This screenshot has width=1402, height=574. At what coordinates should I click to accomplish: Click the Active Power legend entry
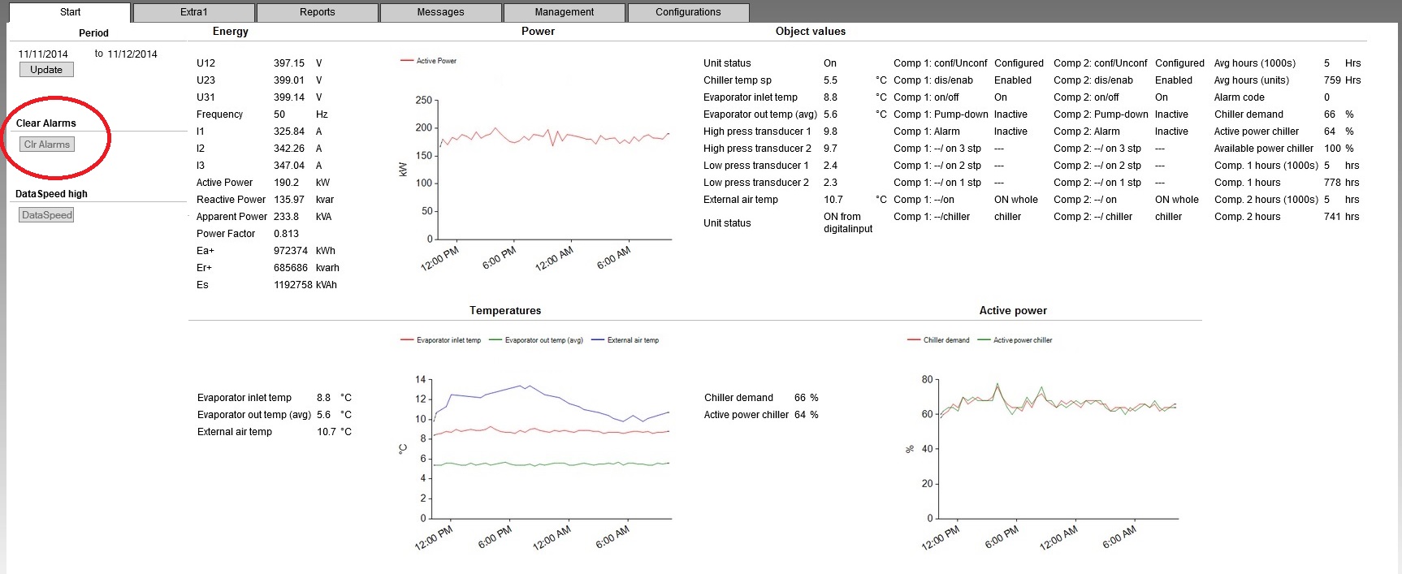tap(436, 61)
